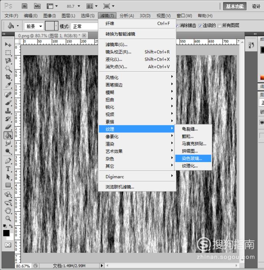The image size is (264, 270).
Task: Click the zoom percentage field 80.67%
Action: click(x=23, y=266)
